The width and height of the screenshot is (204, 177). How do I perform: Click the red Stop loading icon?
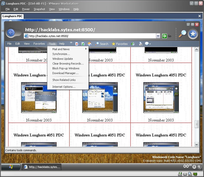point(77,44)
